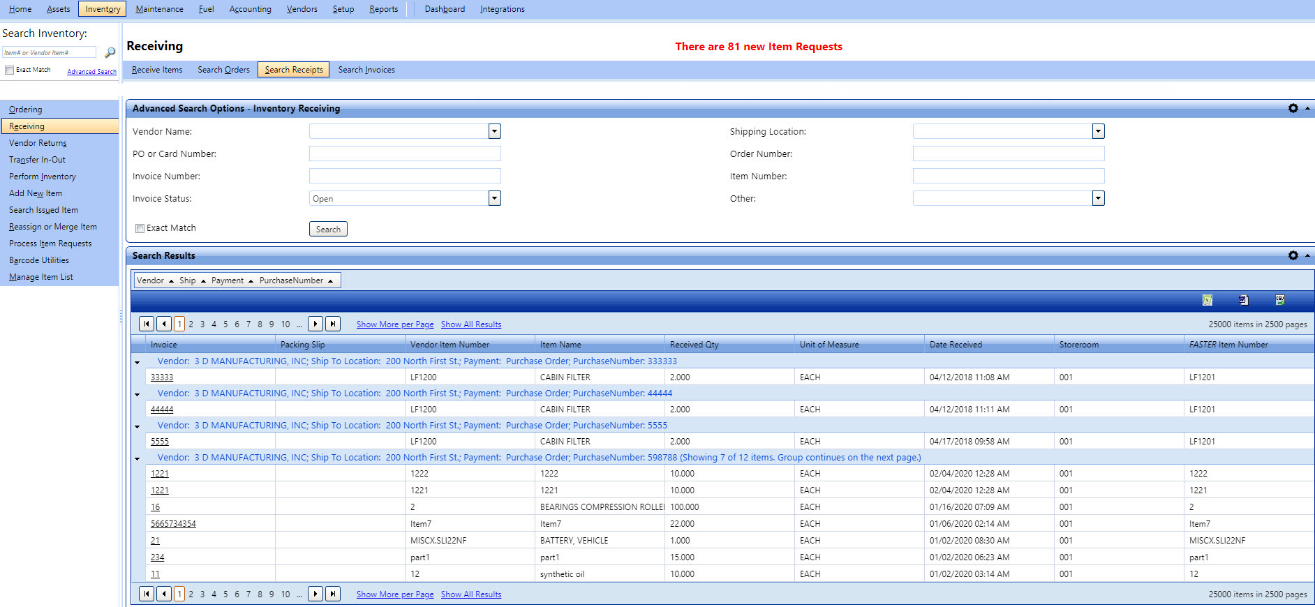Enable Exact Match under Search Inventory
The image size is (1315, 607).
(10, 70)
